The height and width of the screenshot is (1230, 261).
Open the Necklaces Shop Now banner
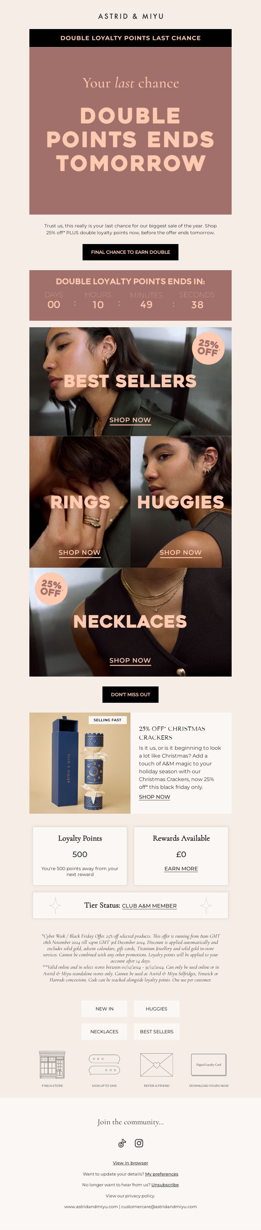130,622
